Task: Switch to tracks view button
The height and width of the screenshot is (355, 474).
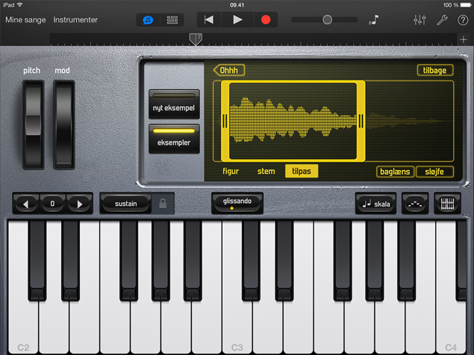Action: pyautogui.click(x=172, y=20)
